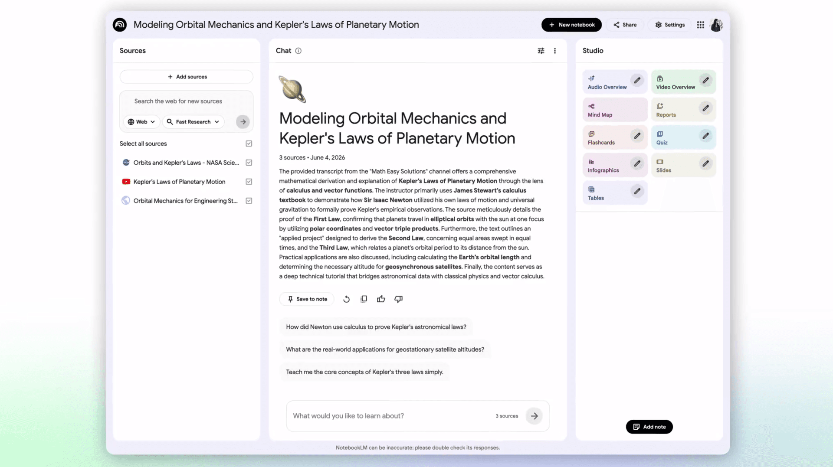Give thumbs up to the summary
This screenshot has width=833, height=467.
click(381, 299)
